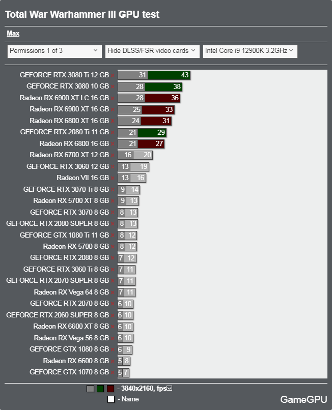Remove GEFORCE RTX 3060 Ti 8 GB via red X
This screenshot has width=332, height=410.
click(x=113, y=270)
